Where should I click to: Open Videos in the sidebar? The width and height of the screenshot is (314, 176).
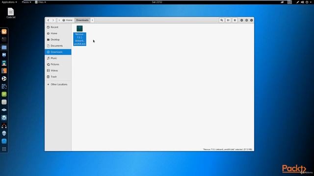[x=58, y=70]
